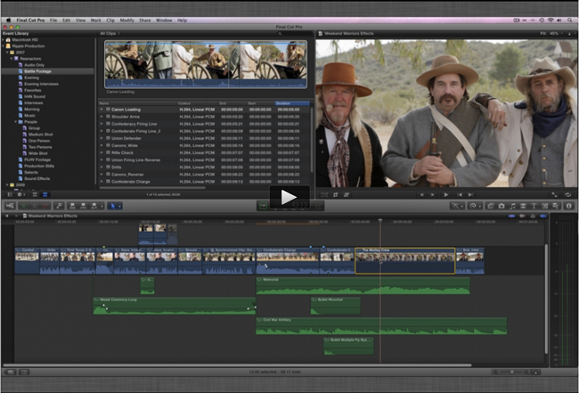Toggle timeline solo button
The image size is (579, 393).
[533, 216]
